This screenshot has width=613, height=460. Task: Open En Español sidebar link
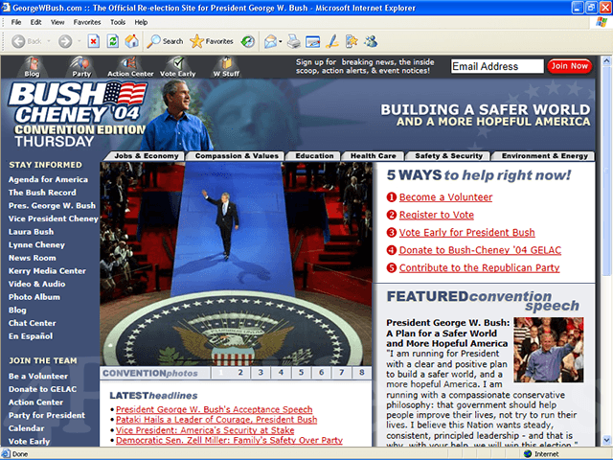pyautogui.click(x=31, y=336)
